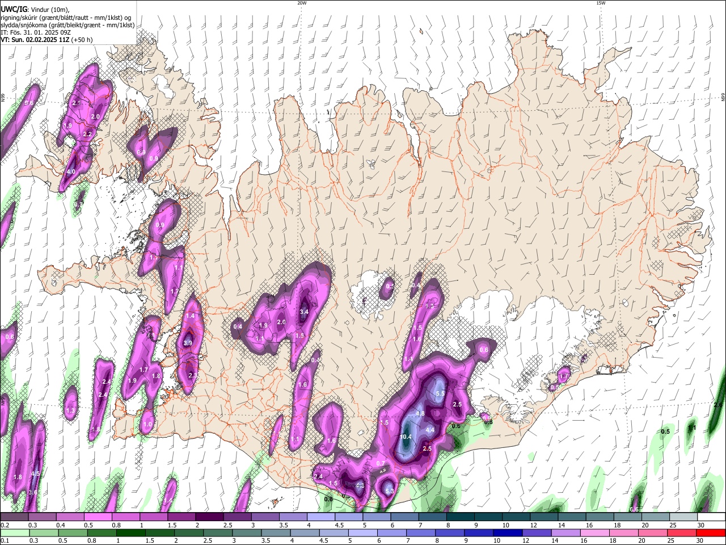This screenshot has height=545, width=726.
Task: Click the '20W' longitude label
Action: 302,3
